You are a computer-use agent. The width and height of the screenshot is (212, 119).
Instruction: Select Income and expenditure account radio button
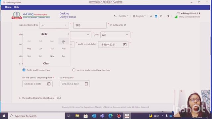click(x=74, y=70)
